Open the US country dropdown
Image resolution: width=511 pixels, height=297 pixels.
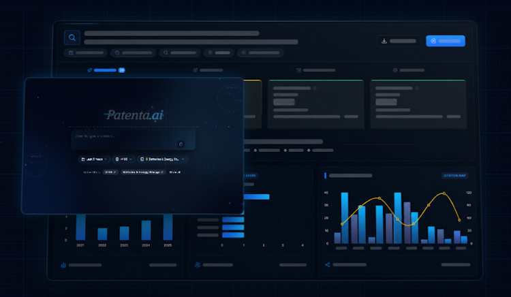point(124,159)
